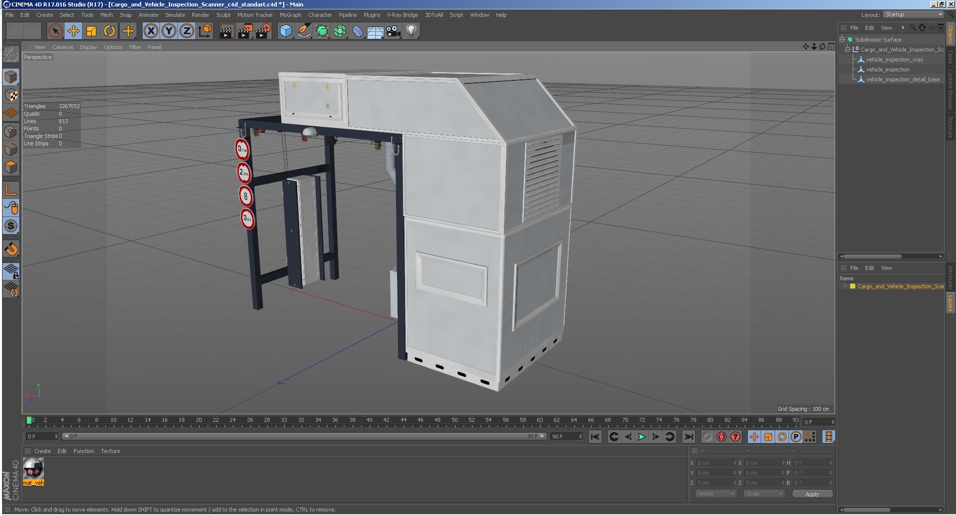The height and width of the screenshot is (516, 956).
Task: Add Array modeling object icon
Action: tap(340, 31)
